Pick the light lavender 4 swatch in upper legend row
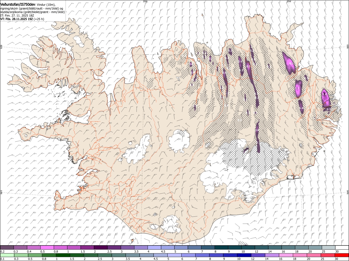This screenshot has width=349, height=261. 154,248
